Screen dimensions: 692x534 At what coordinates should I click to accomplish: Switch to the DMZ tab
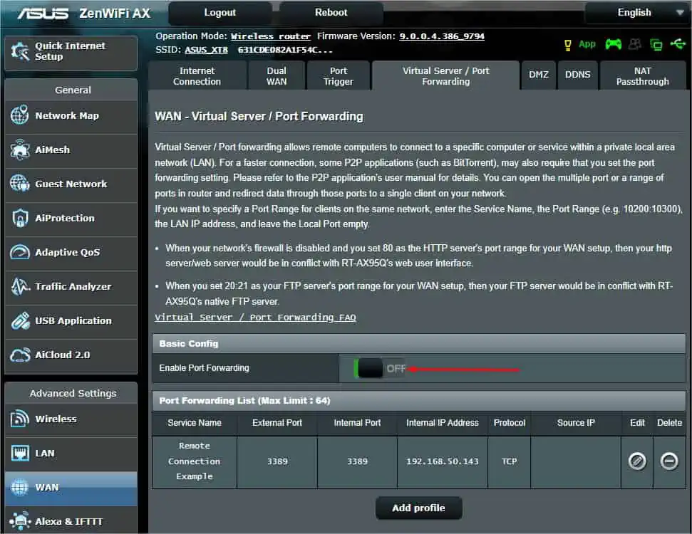coord(539,74)
